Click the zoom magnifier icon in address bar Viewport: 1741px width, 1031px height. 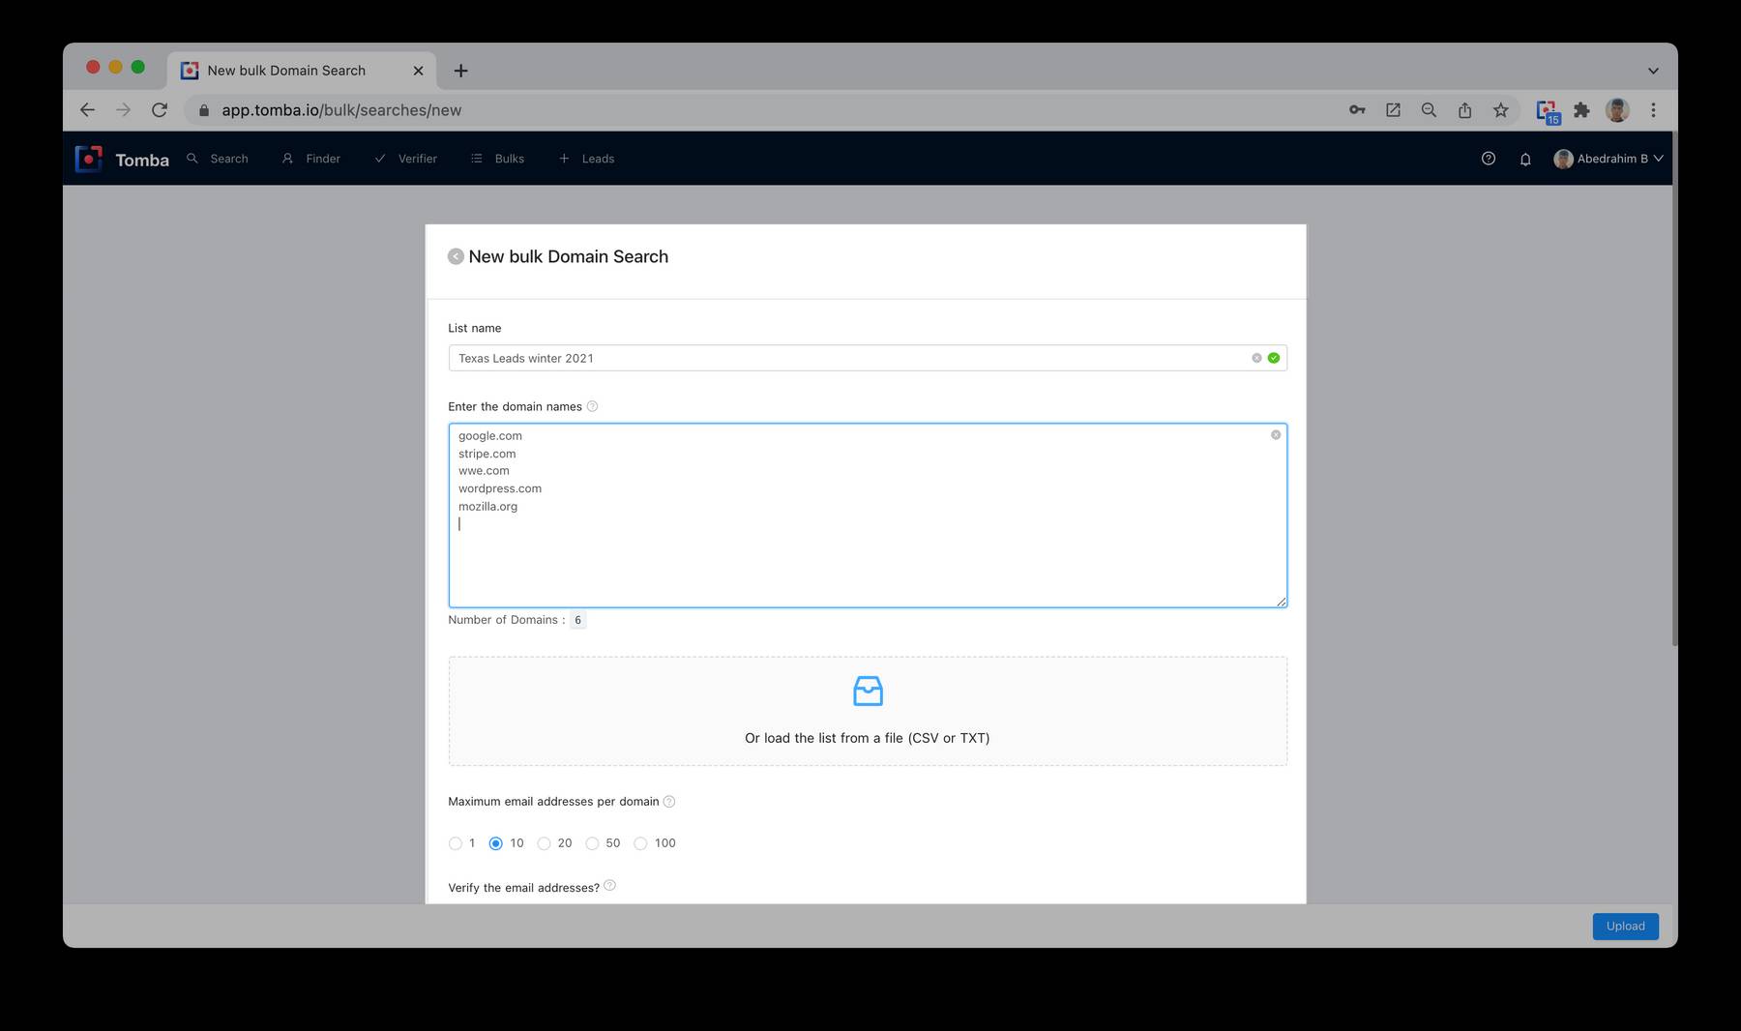pyautogui.click(x=1429, y=110)
